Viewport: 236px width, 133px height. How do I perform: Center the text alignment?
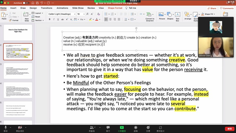(x=110, y=19)
